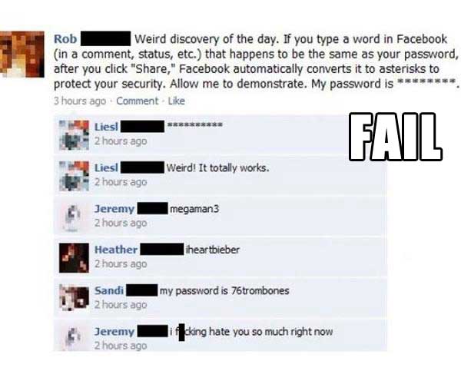
Task: Open Liesl's avatar beside asterisks comment
Action: [74, 135]
